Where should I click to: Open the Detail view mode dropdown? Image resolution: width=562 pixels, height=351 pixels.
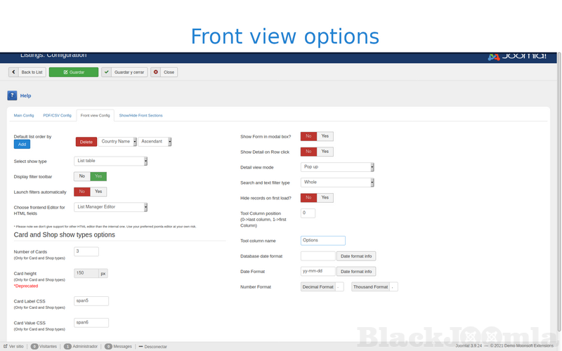coord(337,167)
